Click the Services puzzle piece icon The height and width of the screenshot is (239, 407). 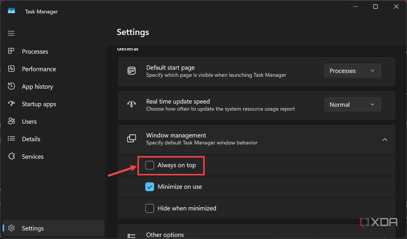coord(11,156)
